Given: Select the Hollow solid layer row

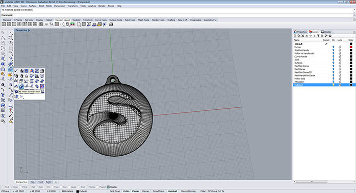Looking at the screenshot, I should (x=324, y=79).
